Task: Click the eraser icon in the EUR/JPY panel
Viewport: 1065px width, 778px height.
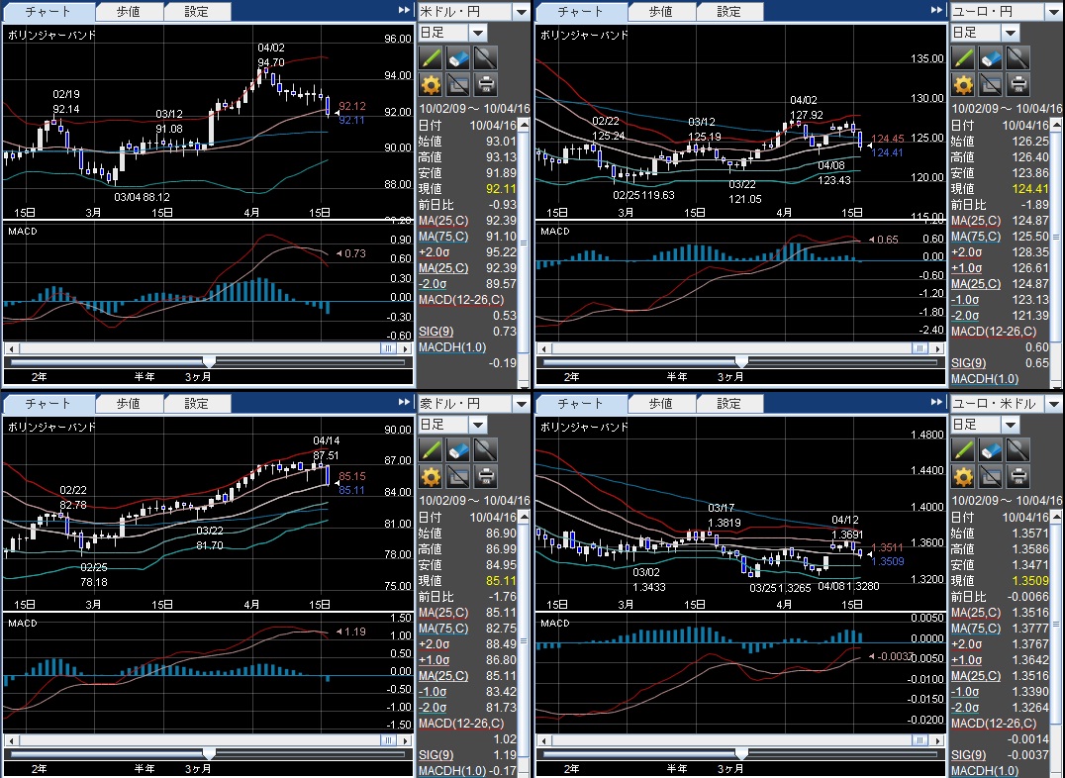Action: coord(990,57)
